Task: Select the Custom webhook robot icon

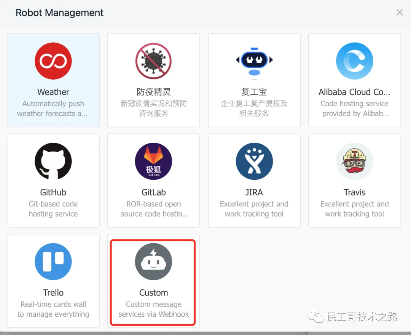Action: [154, 262]
